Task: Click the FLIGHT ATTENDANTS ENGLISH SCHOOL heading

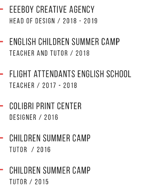Action: (x=70, y=74)
